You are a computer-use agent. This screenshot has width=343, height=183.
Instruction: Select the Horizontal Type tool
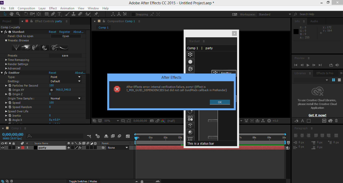point(60,14)
